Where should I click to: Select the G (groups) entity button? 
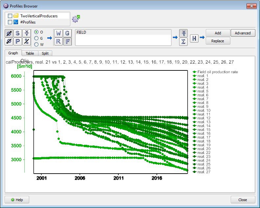tap(67, 33)
